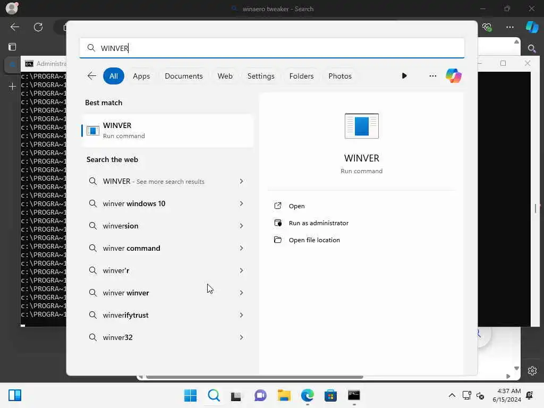Show hidden system tray icons

point(452,395)
